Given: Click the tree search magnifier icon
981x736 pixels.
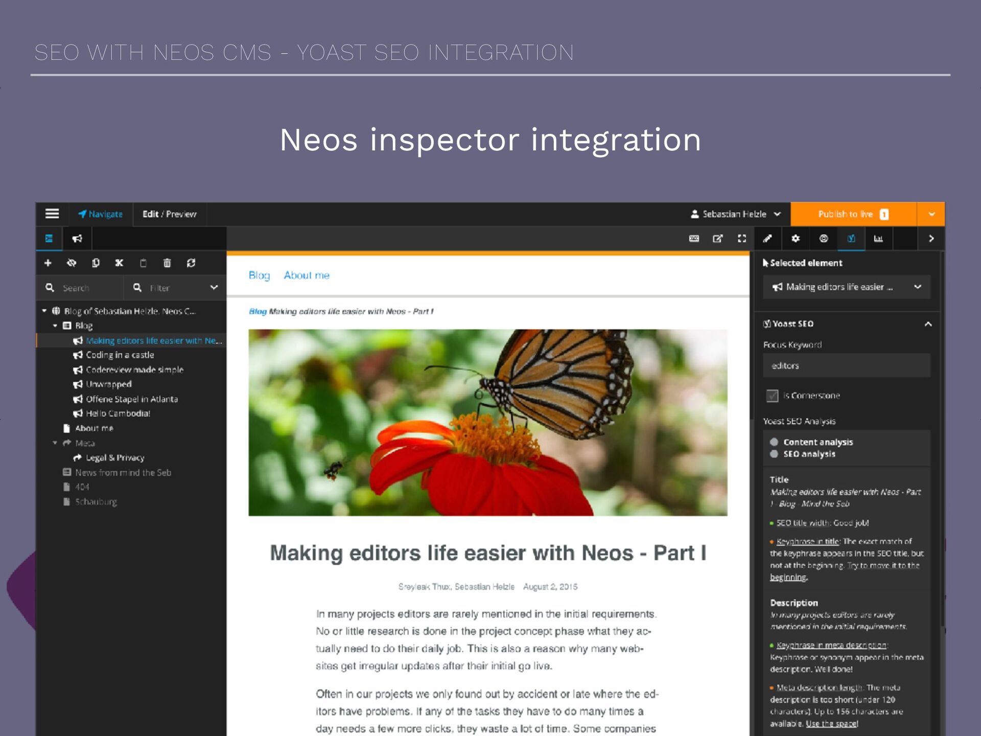Looking at the screenshot, I should 50,288.
